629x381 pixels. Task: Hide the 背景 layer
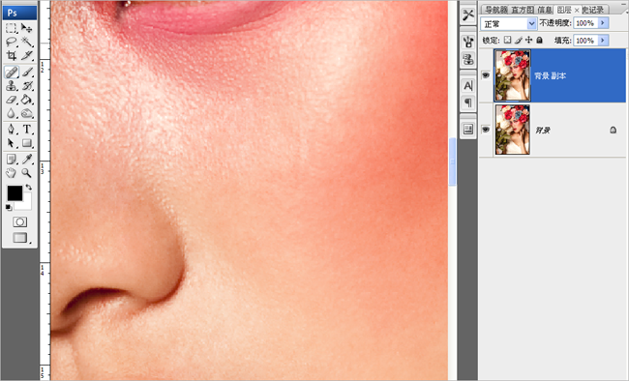[x=486, y=130]
